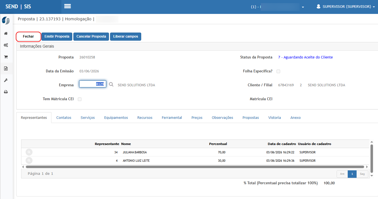This screenshot has width=378, height=199.
Task: Click the Liberar campos button
Action: (x=126, y=36)
